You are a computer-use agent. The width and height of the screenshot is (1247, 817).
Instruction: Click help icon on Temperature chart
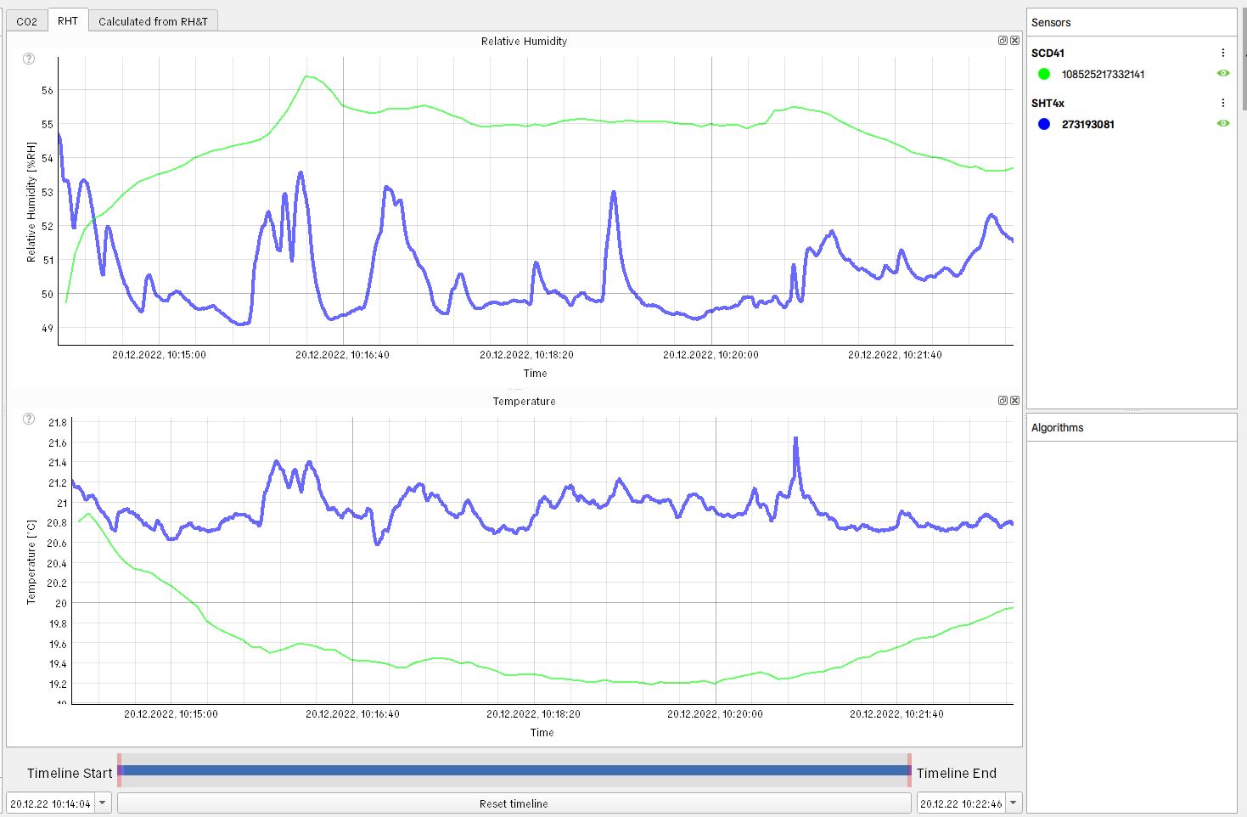[29, 419]
